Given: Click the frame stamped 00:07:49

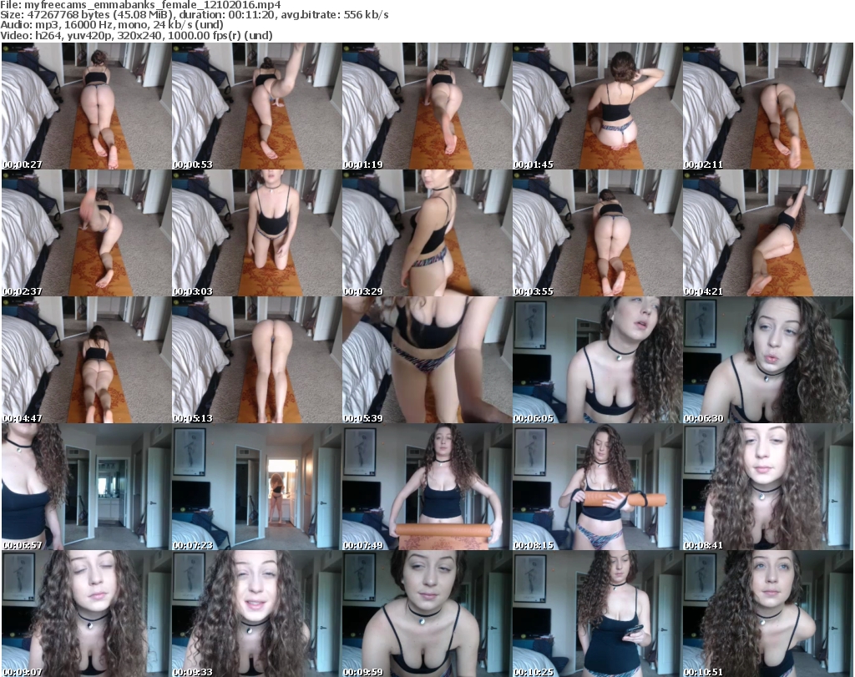Looking at the screenshot, I should click(x=427, y=488).
